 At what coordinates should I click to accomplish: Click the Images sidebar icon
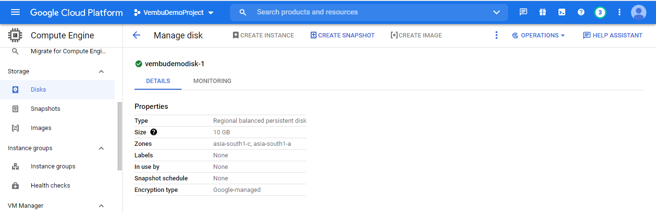click(15, 128)
